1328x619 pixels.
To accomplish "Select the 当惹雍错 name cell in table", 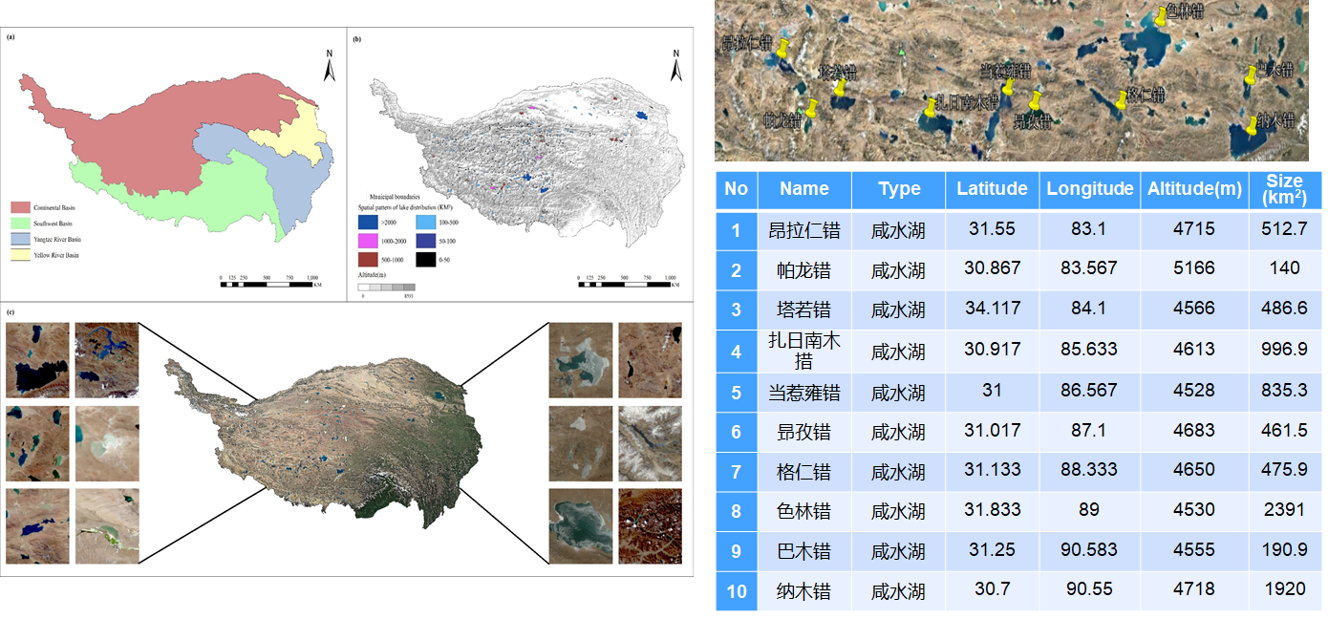I will 803,393.
